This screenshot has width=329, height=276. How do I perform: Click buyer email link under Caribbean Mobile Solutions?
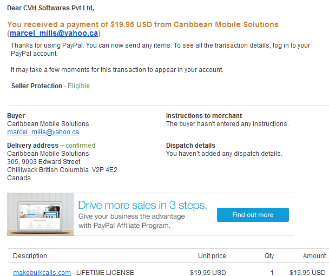pyautogui.click(x=43, y=132)
